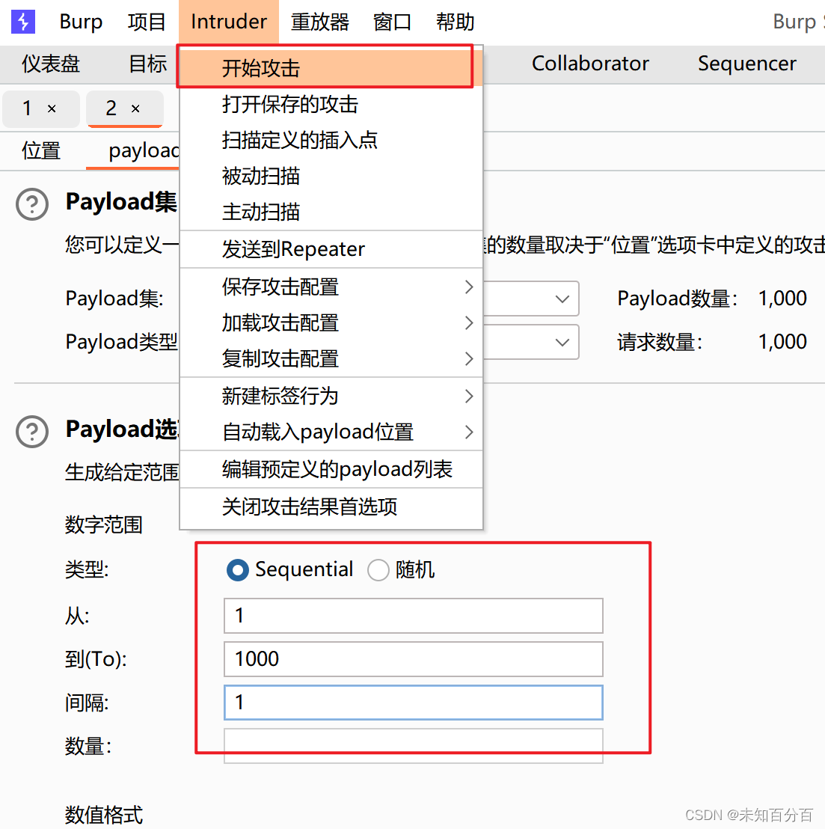Select the Sequential radio button
The height and width of the screenshot is (829, 825).
(x=237, y=570)
